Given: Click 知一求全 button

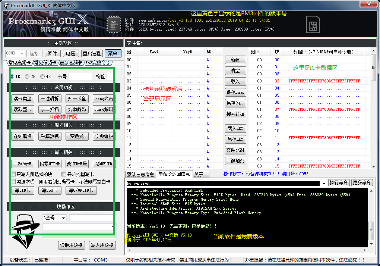Looking at the screenshot, I should pos(77,98).
